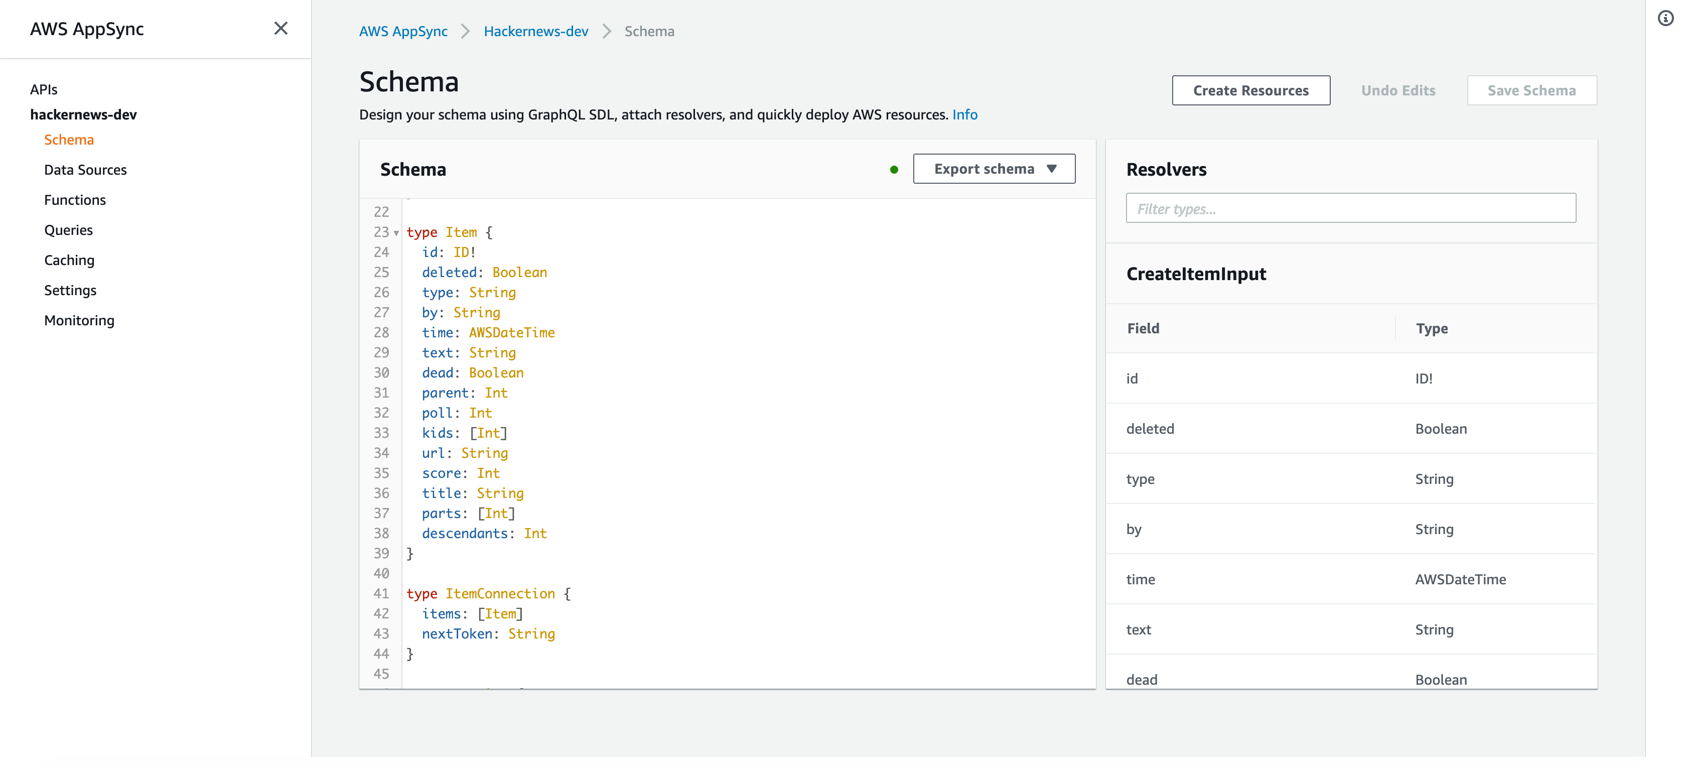Place cursor on 'dead: Boolean' code line
The height and width of the screenshot is (765, 1682).
coord(473,373)
